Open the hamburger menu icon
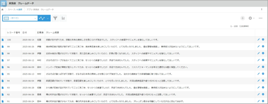Image resolution: width=268 pixels, height=104 pixels. coord(3,3)
